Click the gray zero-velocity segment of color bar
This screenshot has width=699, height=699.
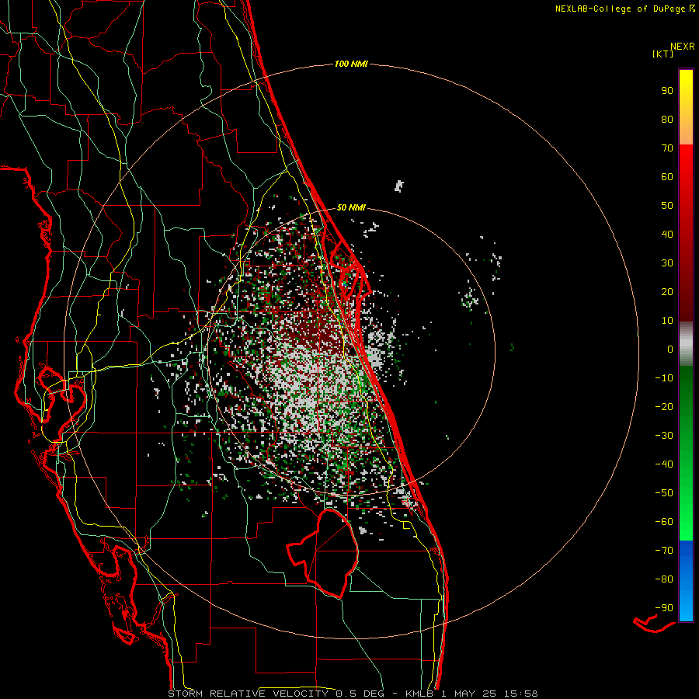tap(686, 344)
